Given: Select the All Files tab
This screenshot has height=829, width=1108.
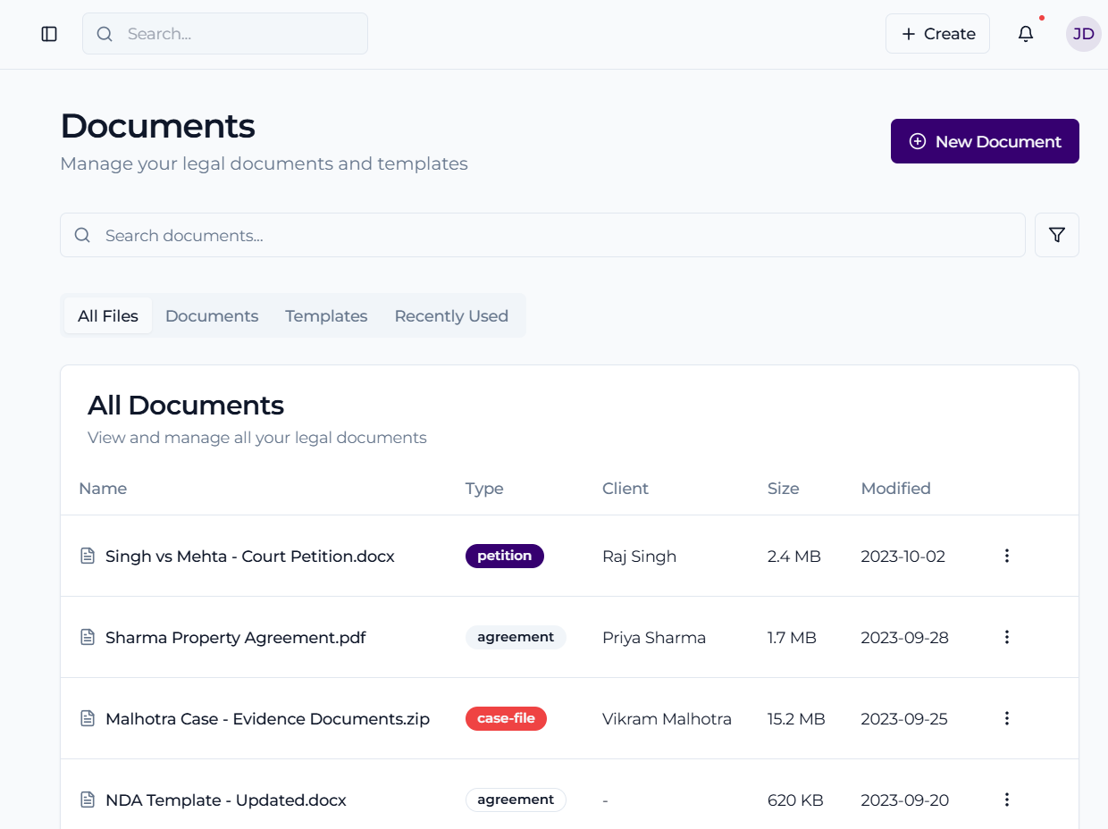Looking at the screenshot, I should pyautogui.click(x=108, y=316).
